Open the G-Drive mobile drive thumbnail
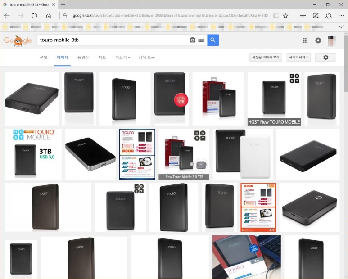The image size is (348, 279). click(310, 207)
